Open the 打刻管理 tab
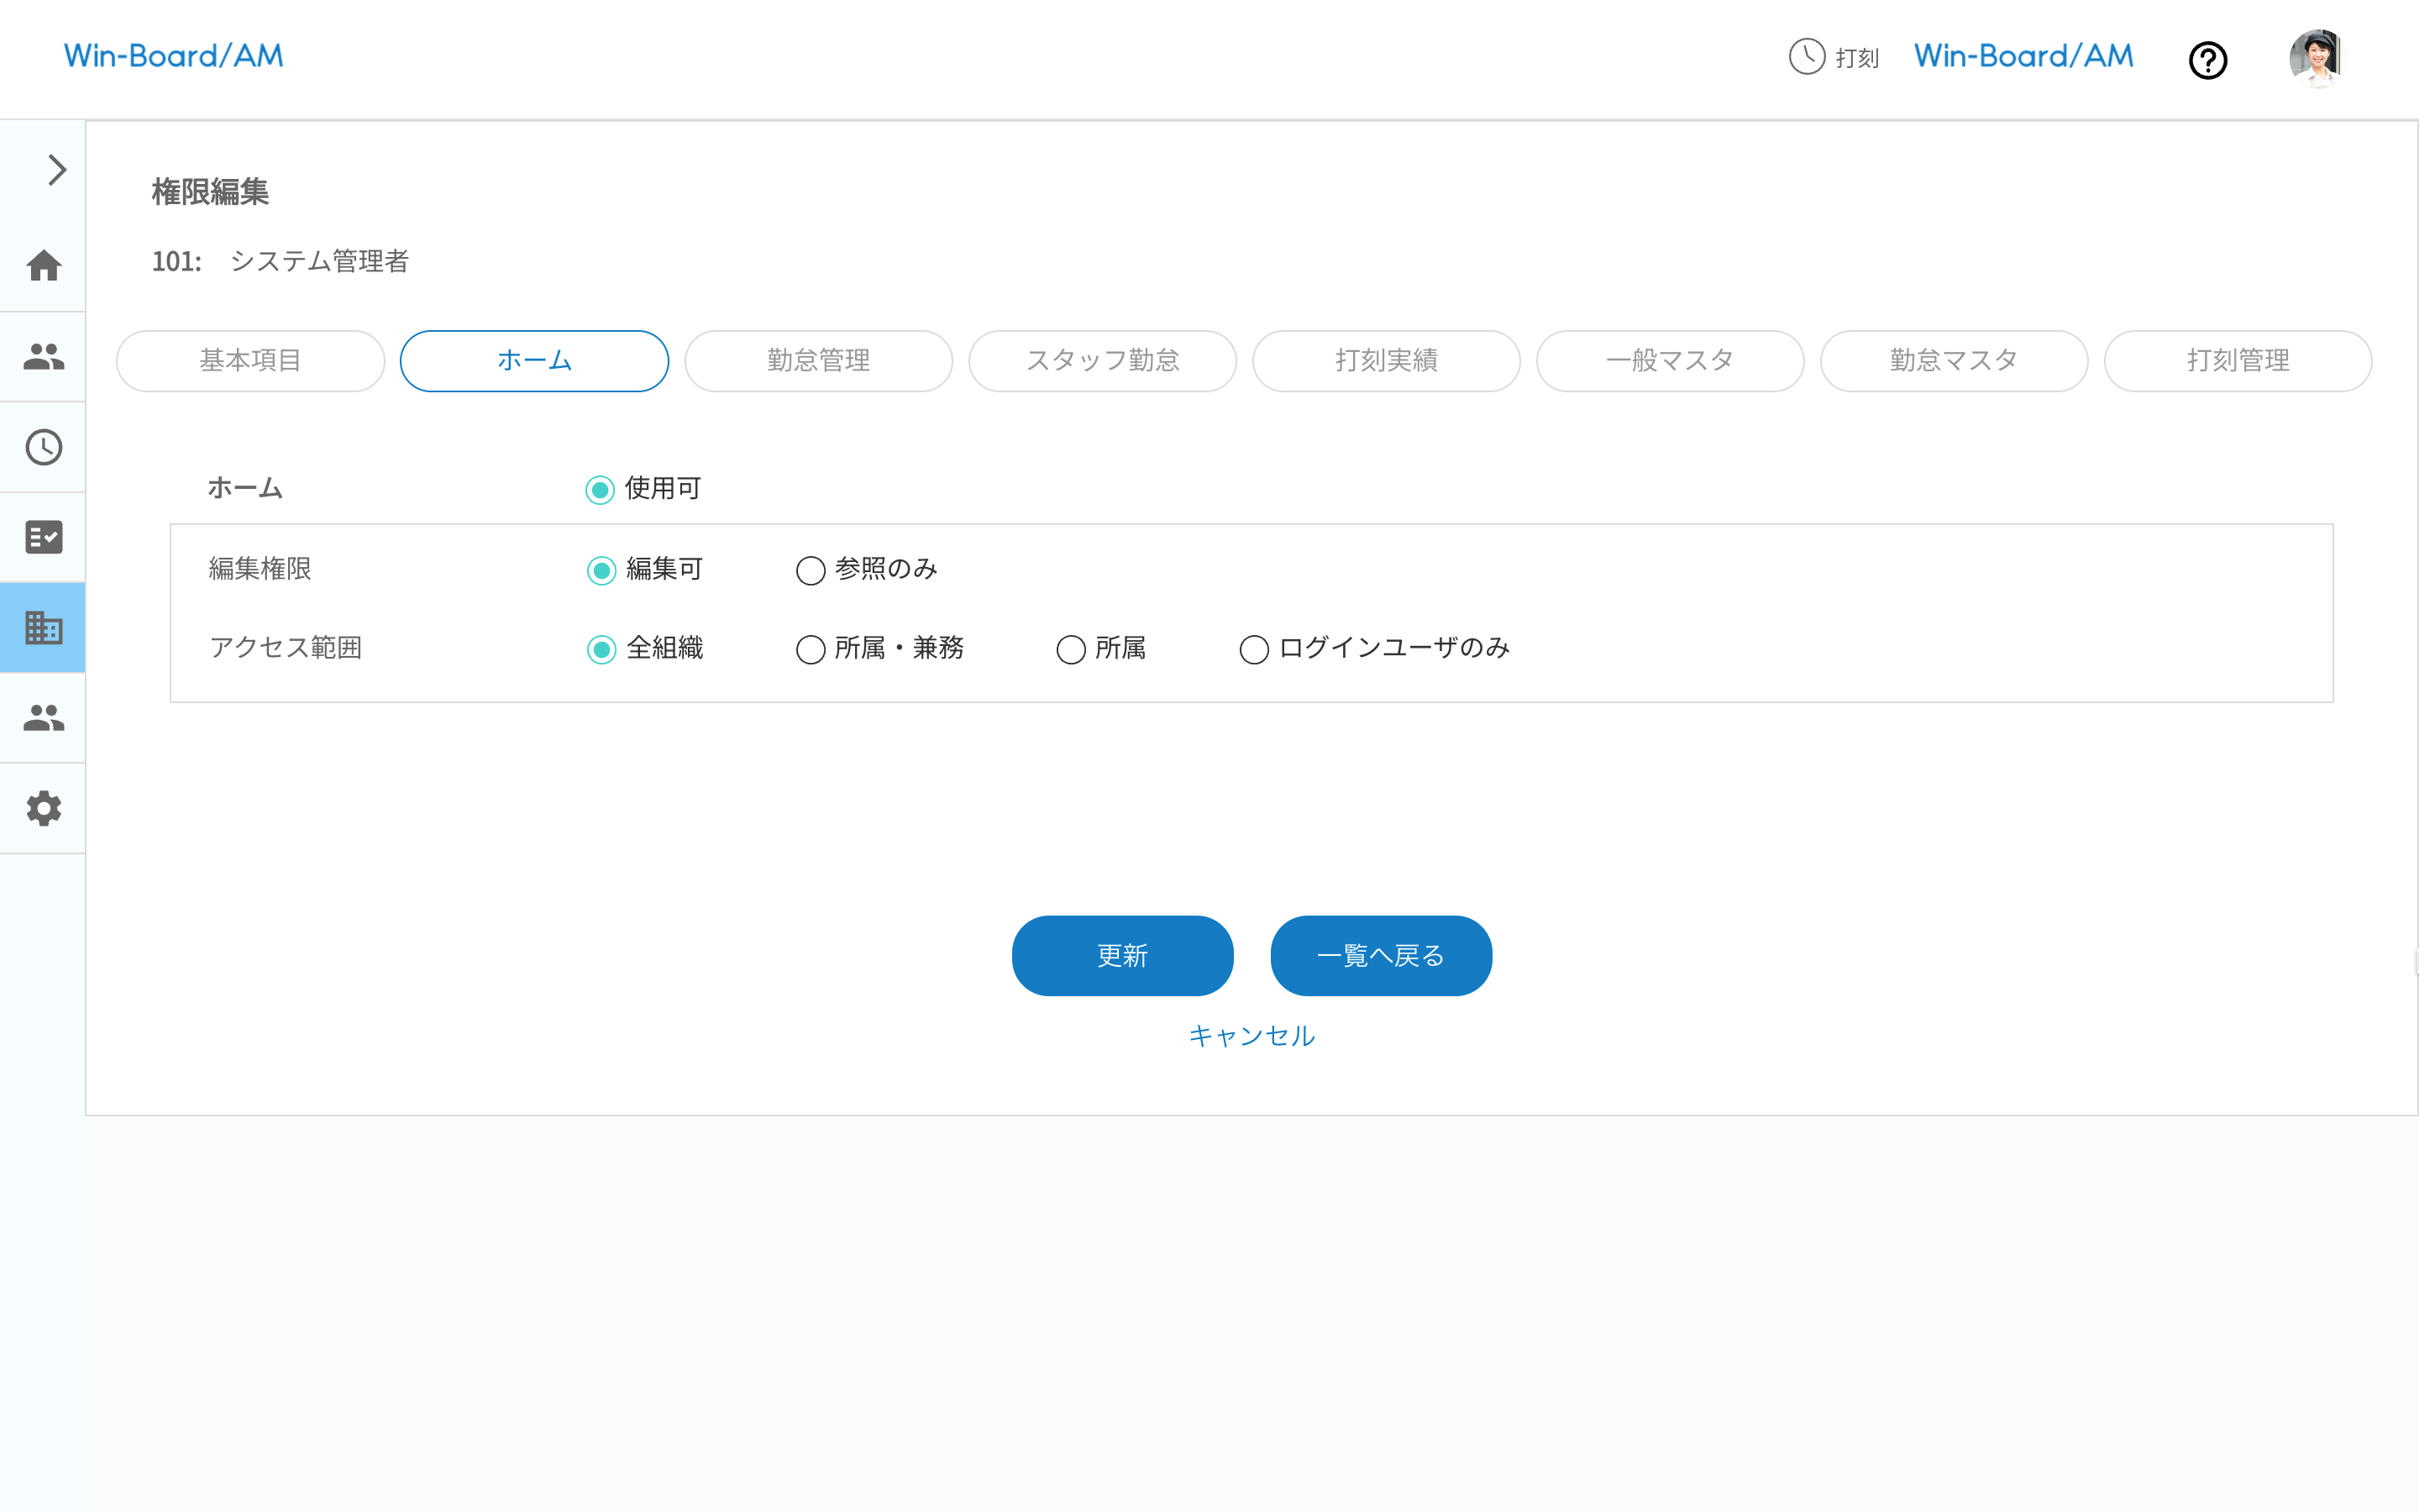Viewport: 2419px width, 1512px height. [2237, 361]
